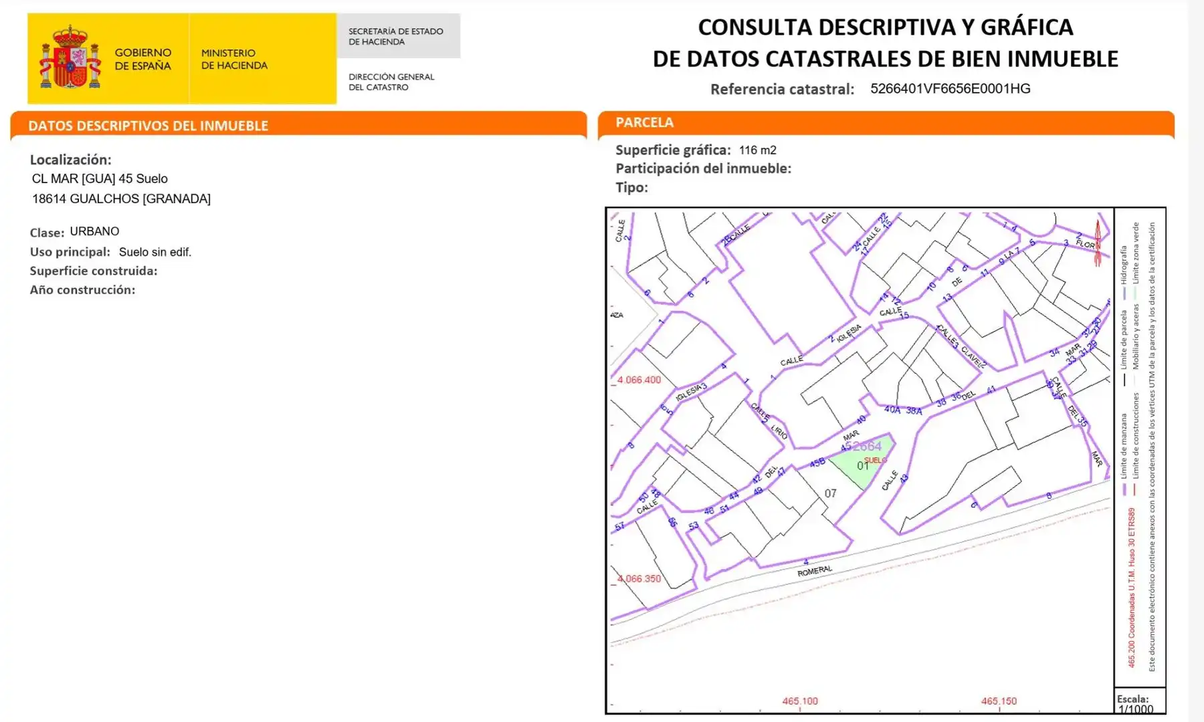
Task: Click the 'DATOS DESCRIPTIVOS DEL INMUEBLE' header
Action: click(148, 126)
